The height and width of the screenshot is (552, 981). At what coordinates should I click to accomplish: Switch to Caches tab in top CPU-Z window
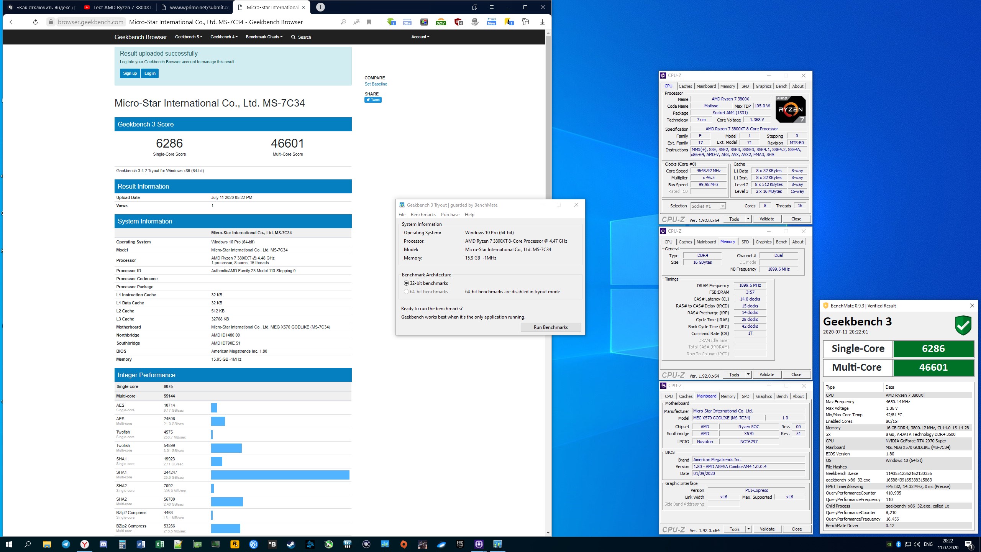click(x=685, y=86)
